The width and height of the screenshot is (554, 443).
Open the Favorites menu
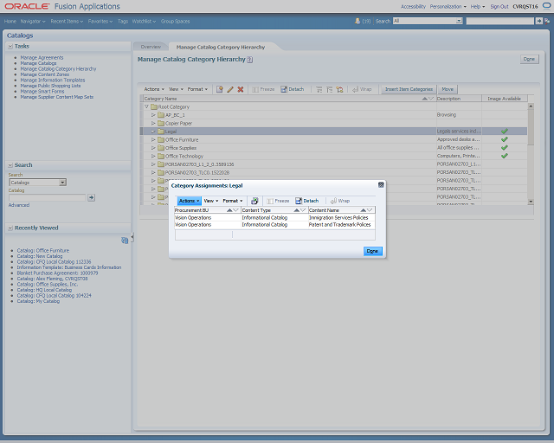point(100,21)
